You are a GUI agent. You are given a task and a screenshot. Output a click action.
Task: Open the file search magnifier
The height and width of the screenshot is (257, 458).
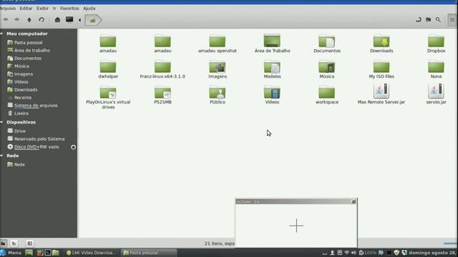tap(438, 20)
